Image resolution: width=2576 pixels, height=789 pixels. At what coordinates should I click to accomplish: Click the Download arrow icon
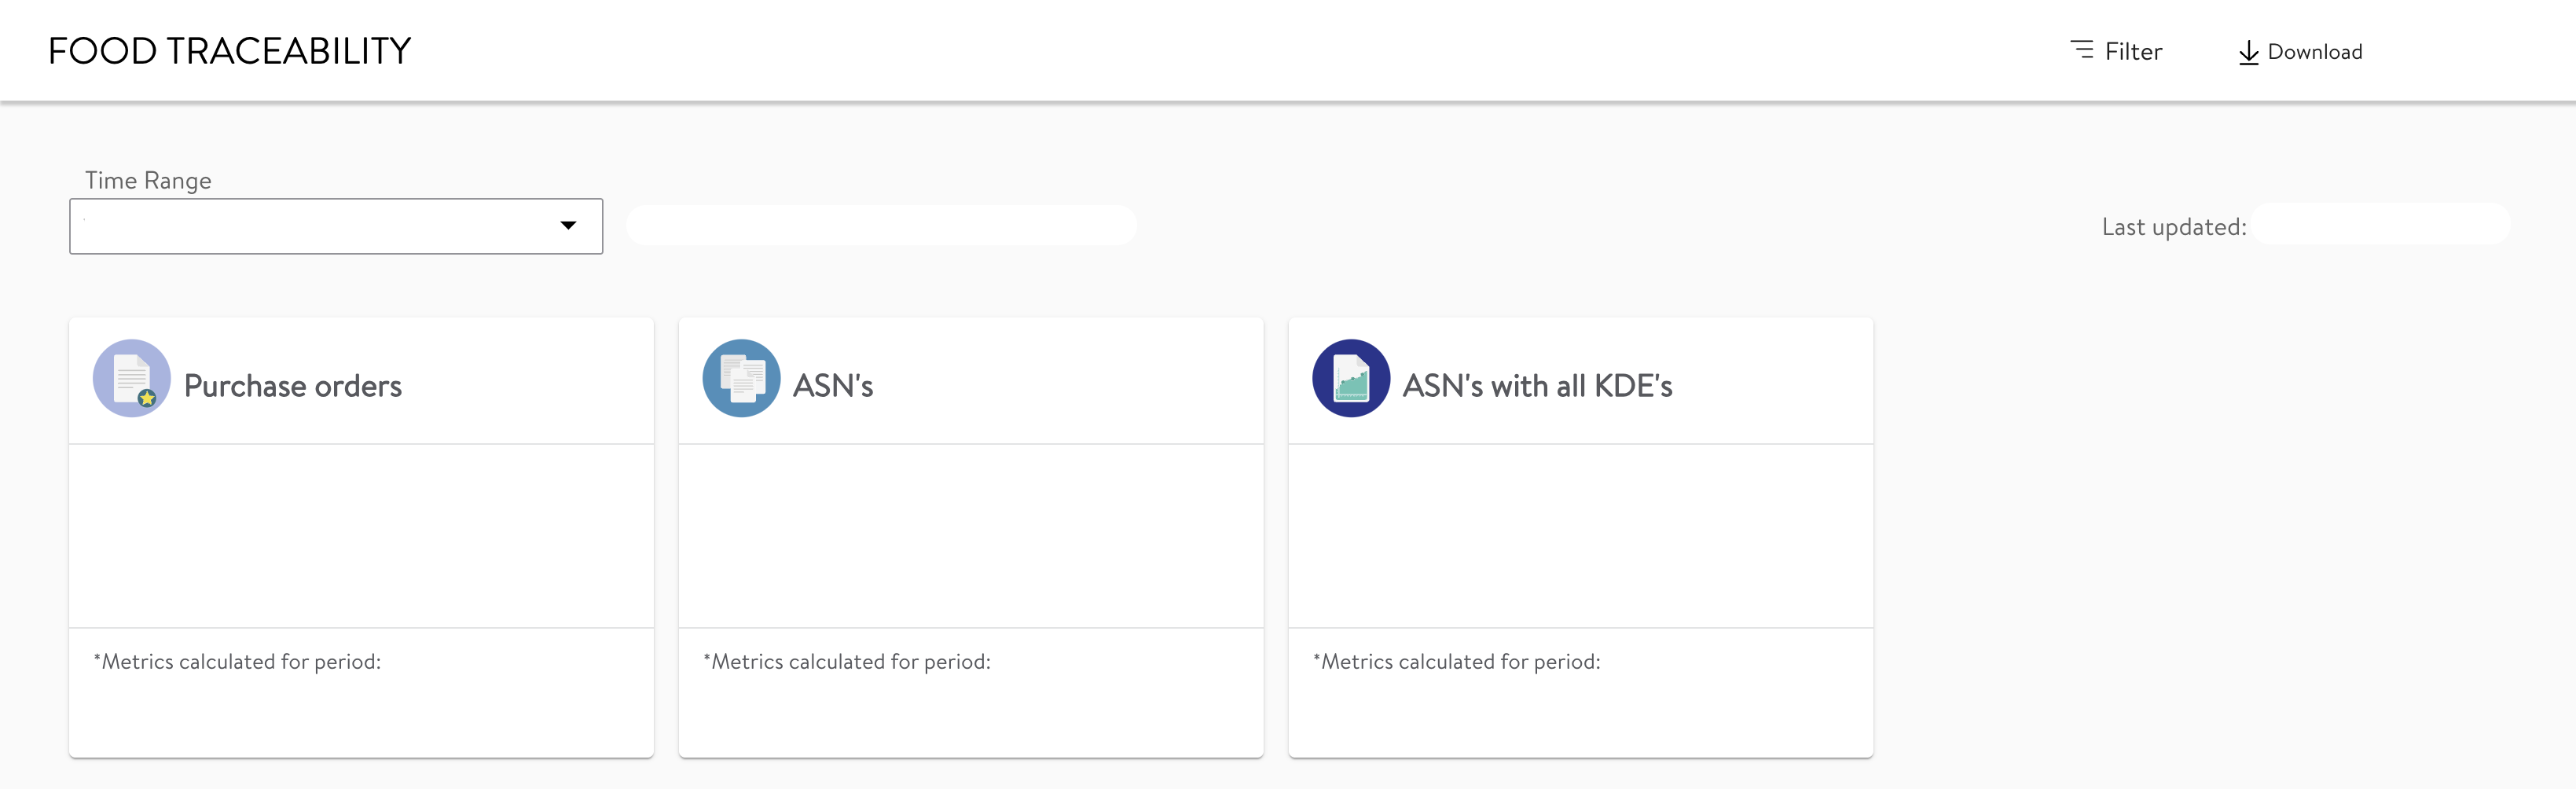2248,53
